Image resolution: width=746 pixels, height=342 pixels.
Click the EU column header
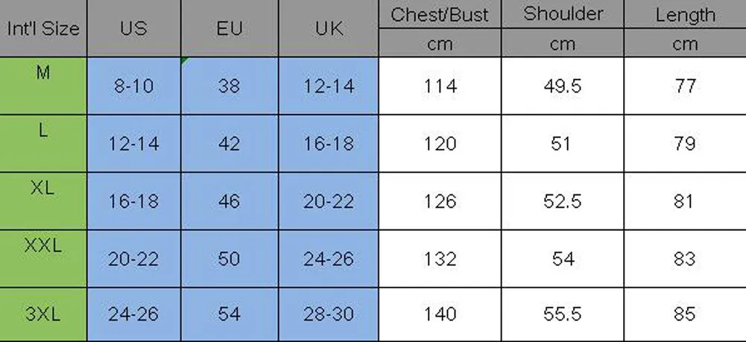(230, 28)
